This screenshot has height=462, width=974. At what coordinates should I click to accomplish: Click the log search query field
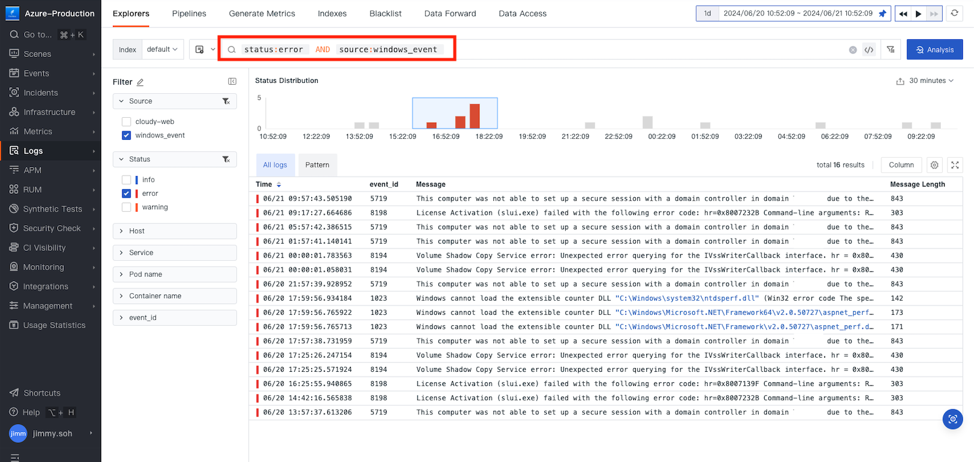[x=534, y=50]
